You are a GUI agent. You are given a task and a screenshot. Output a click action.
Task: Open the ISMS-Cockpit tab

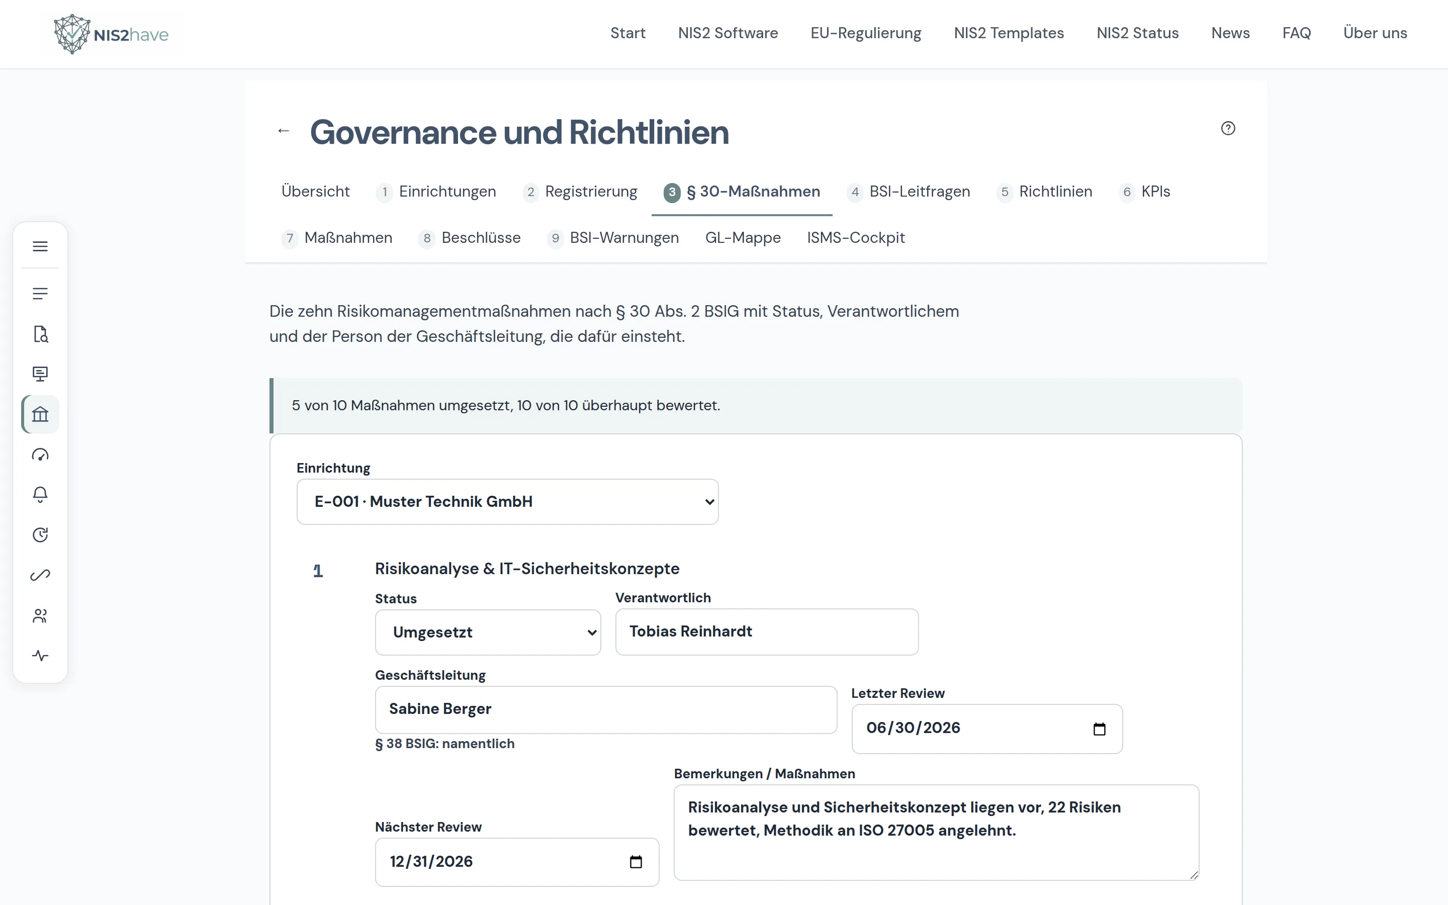tap(856, 238)
